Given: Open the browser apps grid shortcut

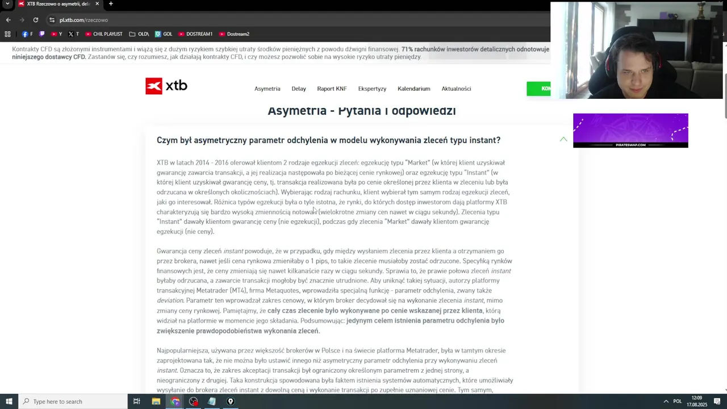Looking at the screenshot, I should click(x=7, y=34).
